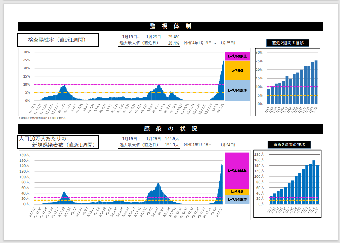
Task: Click yellow レベル2 band in infection chart
Action: (x=237, y=192)
